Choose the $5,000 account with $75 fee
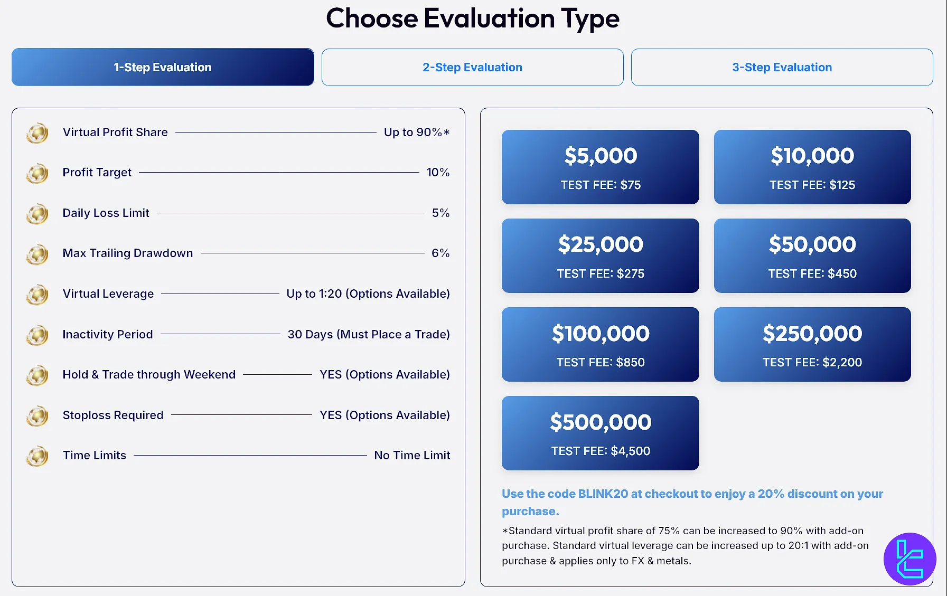This screenshot has height=596, width=947. coord(601,167)
